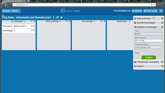Show info for Gestrichen column
This screenshot has width=165, height=93.
pos(129,21)
